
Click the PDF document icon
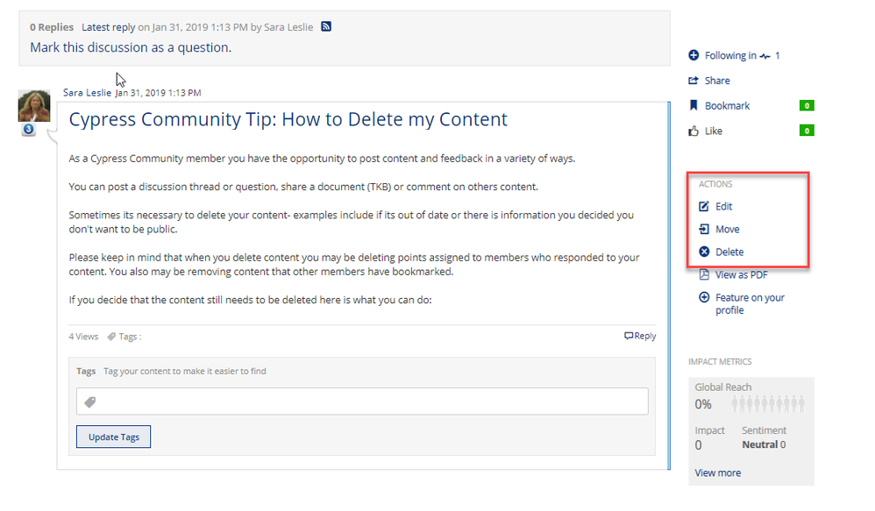[704, 274]
